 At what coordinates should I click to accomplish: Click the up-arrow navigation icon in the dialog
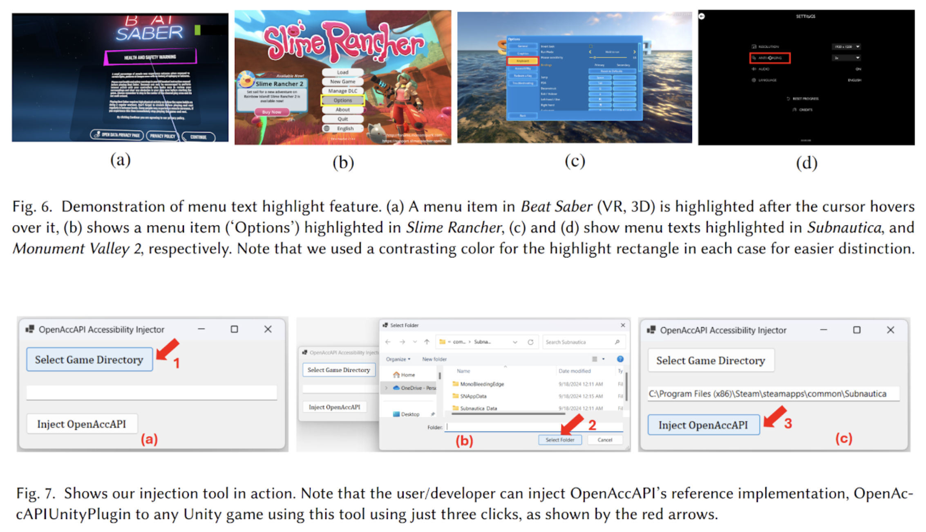427,342
